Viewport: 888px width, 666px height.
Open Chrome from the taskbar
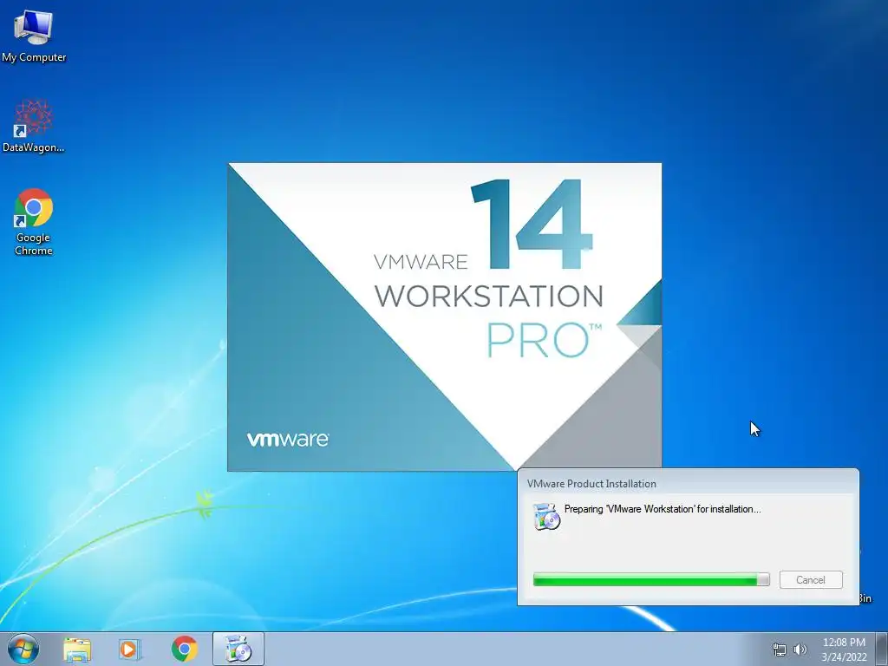click(x=184, y=650)
